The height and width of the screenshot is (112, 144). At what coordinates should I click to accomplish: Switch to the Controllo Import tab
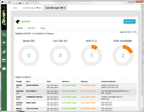click(29, 8)
